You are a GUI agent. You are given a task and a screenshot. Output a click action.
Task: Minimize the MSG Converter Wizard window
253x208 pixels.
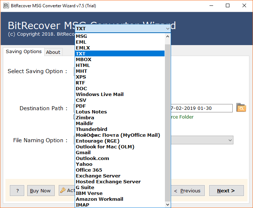(x=211, y=6)
